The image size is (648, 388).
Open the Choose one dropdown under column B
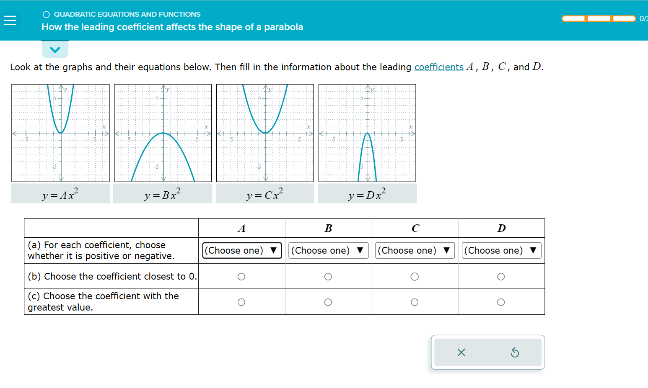[x=328, y=250]
